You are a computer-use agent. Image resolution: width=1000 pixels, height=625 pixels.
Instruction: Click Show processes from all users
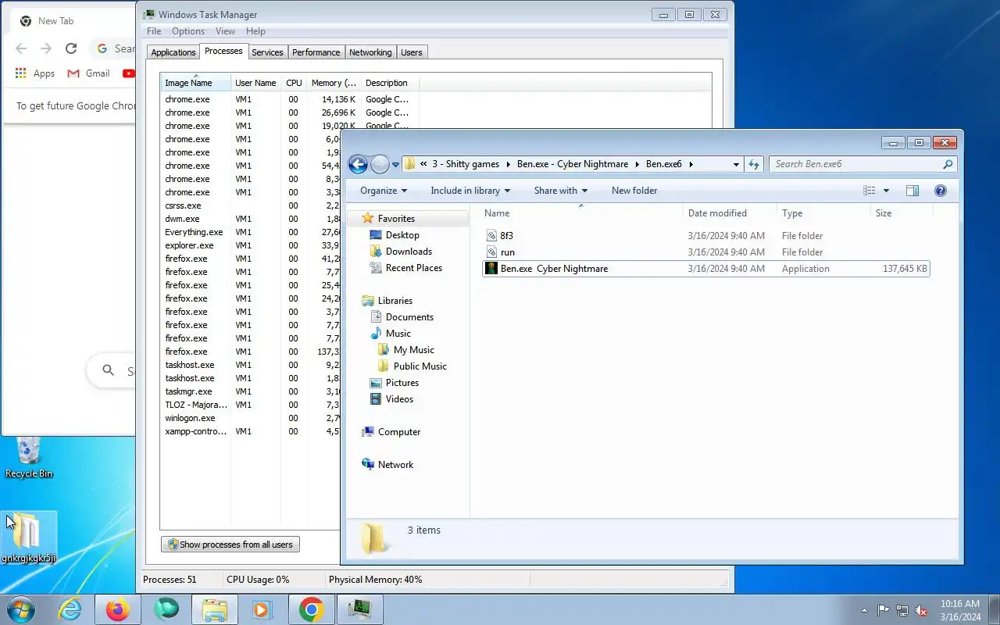pyautogui.click(x=230, y=545)
